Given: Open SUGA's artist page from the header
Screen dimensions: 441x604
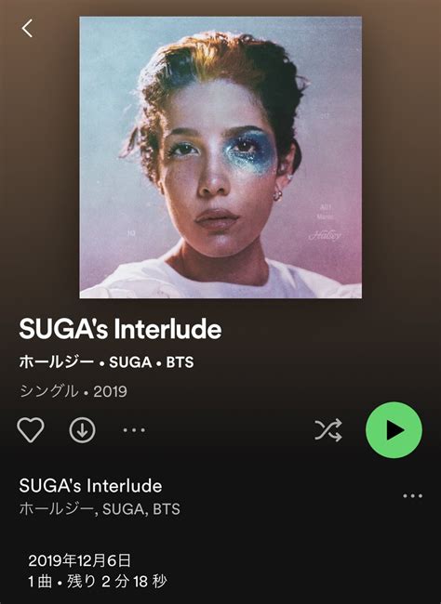Looking at the screenshot, I should tap(130, 362).
